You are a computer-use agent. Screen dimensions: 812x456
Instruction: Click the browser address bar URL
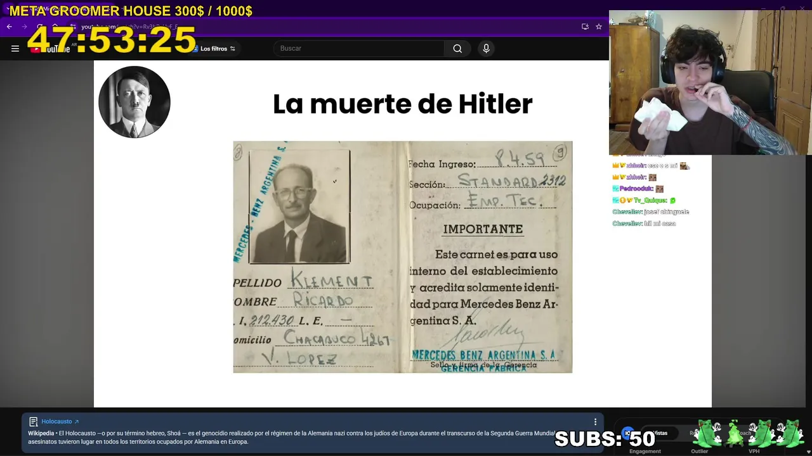(130, 27)
